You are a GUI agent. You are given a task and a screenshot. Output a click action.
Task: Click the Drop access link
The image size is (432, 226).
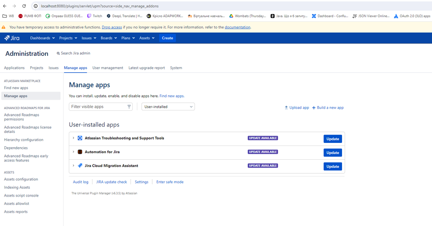[x=112, y=27]
